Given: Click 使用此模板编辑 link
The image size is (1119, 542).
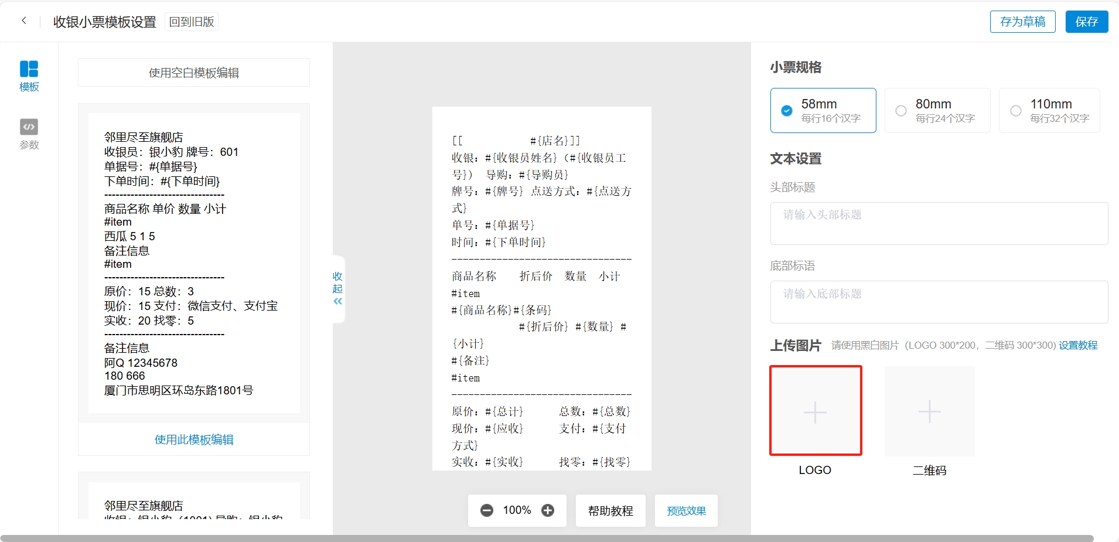Looking at the screenshot, I should pos(193,439).
